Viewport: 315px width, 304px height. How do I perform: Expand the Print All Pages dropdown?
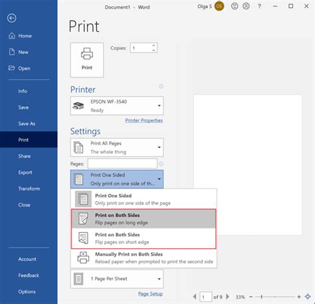(117, 147)
